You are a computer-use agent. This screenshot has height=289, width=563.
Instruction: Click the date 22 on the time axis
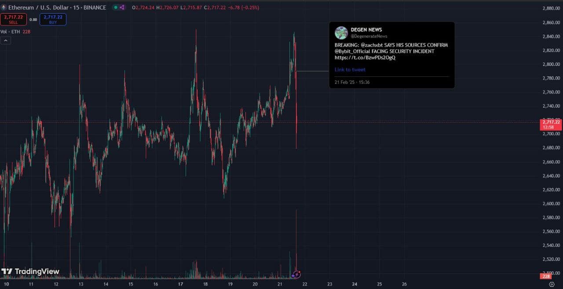[304, 284]
